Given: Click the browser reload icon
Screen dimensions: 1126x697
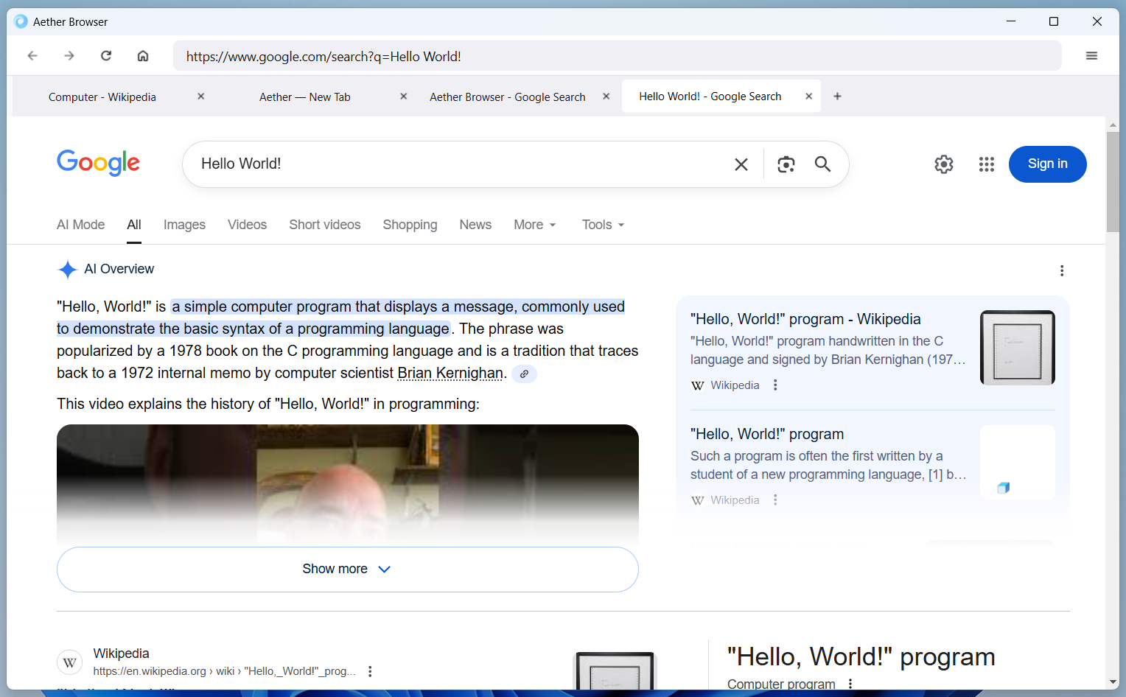Looking at the screenshot, I should pyautogui.click(x=106, y=55).
